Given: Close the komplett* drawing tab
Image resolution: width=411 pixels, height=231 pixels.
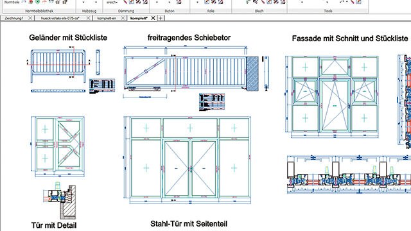Looking at the screenshot, I should (x=153, y=18).
